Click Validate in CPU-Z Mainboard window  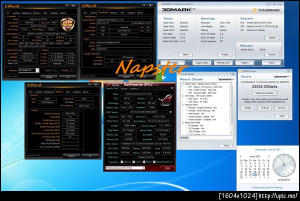pos(126,77)
